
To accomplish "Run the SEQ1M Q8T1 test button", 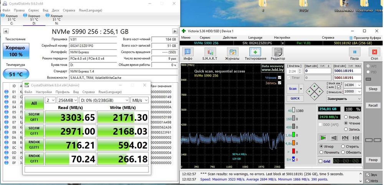I will point(34,117).
